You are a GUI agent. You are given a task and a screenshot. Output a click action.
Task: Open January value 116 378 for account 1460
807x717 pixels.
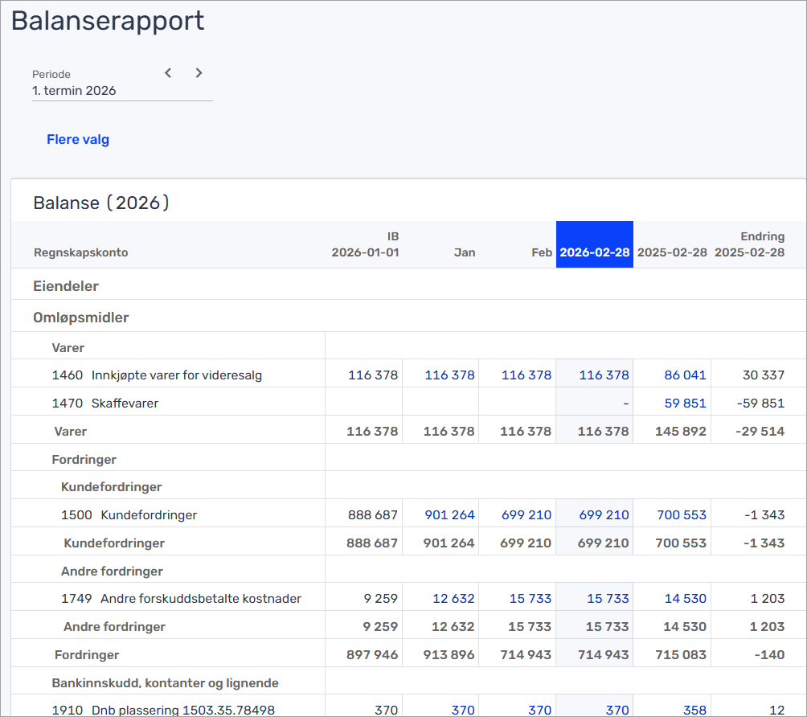coord(449,375)
